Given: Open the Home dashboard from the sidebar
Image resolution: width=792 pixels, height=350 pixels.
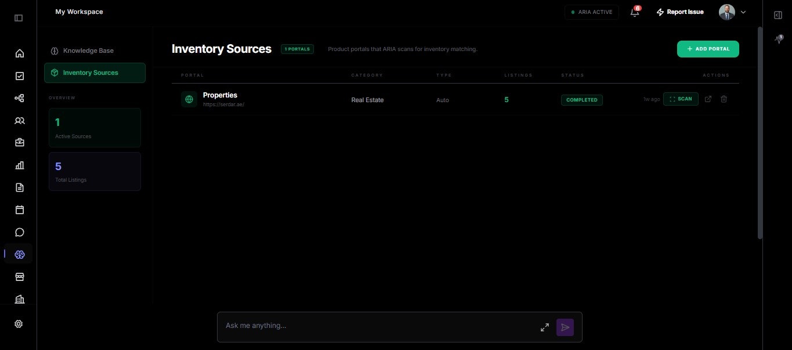Looking at the screenshot, I should pyautogui.click(x=19, y=53).
